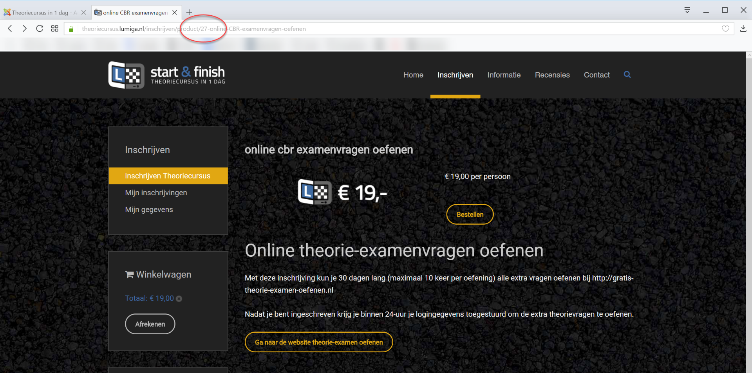Close the 'Theoriecursus in 1 dag' tab
752x373 pixels.
pyautogui.click(x=83, y=13)
